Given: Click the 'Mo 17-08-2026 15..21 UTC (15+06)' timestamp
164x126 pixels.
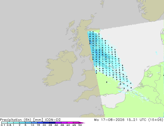Looking at the screenshot, I should [129, 120].
